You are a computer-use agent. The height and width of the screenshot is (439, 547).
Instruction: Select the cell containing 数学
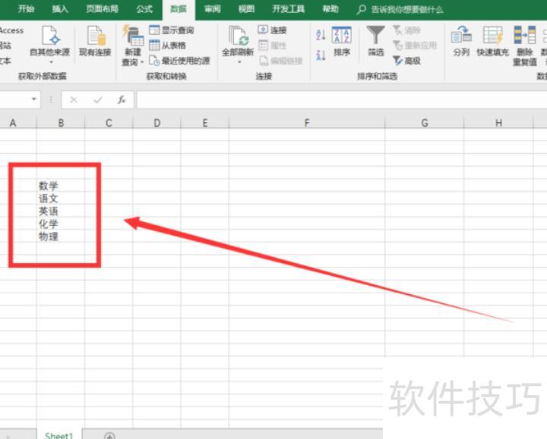point(61,186)
